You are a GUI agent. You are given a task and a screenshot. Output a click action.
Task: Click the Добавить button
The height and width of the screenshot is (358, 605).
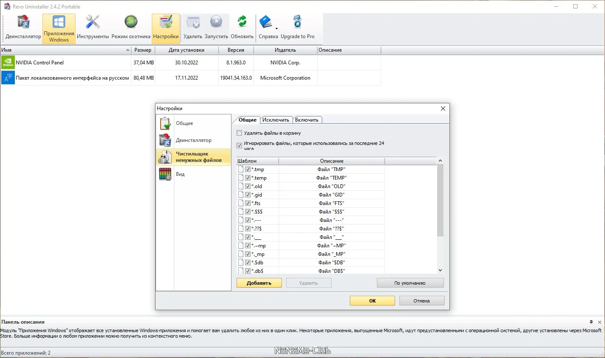pyautogui.click(x=259, y=283)
